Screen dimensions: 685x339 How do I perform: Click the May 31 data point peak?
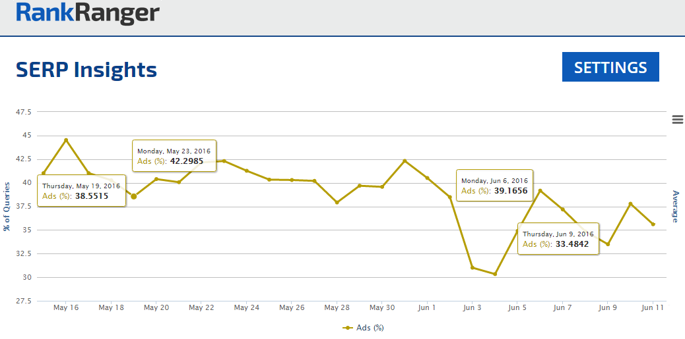405,161
